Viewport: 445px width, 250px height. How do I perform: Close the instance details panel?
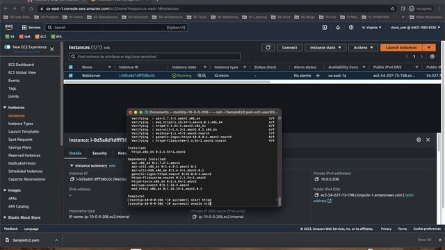point(428,140)
